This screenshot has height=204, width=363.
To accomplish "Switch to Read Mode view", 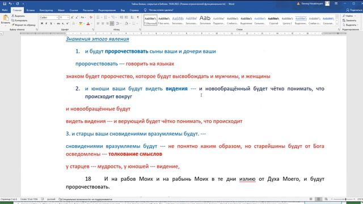I will (x=311, y=199).
